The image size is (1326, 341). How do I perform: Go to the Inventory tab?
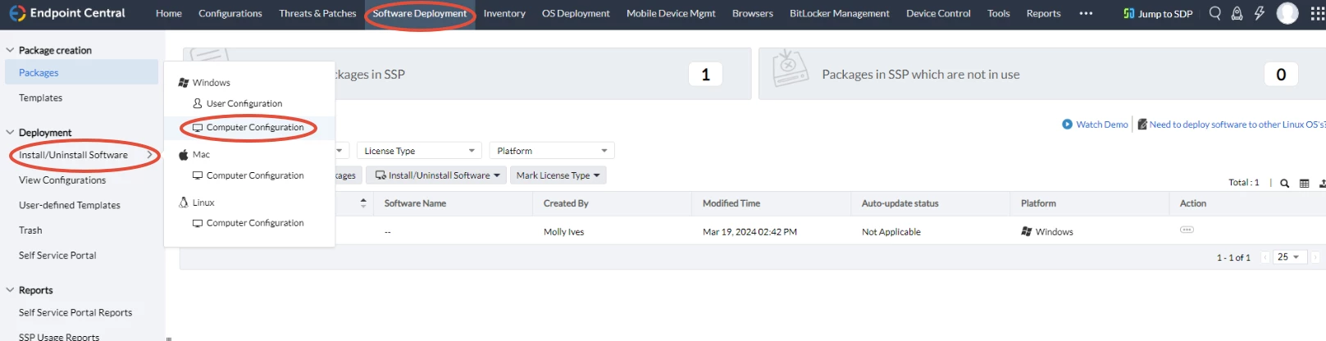(x=504, y=13)
